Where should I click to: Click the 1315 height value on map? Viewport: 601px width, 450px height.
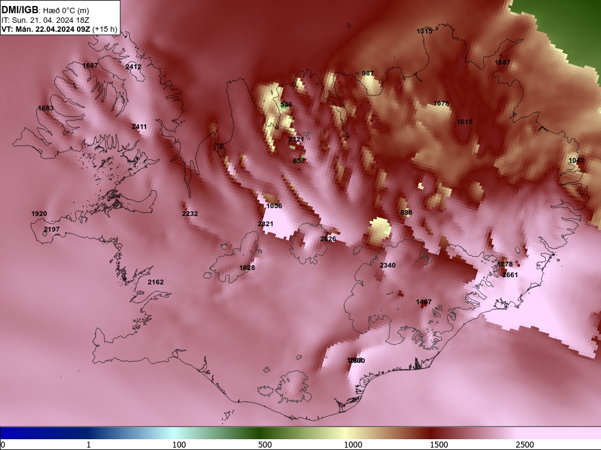pos(424,31)
